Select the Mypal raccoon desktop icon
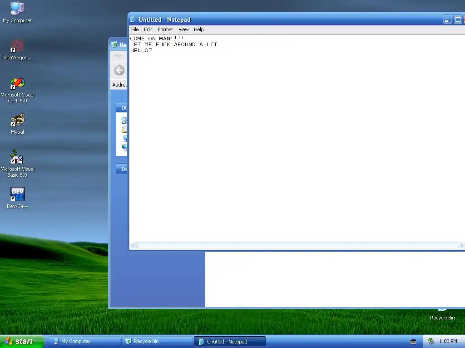465x348 pixels. point(17,124)
